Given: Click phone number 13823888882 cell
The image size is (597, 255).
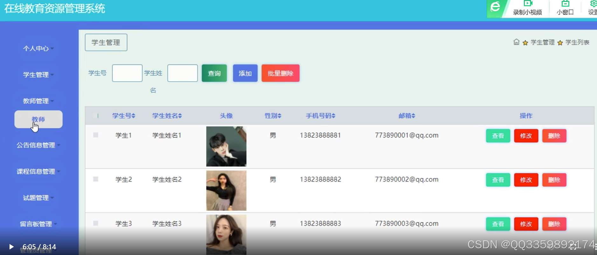Looking at the screenshot, I should [320, 179].
